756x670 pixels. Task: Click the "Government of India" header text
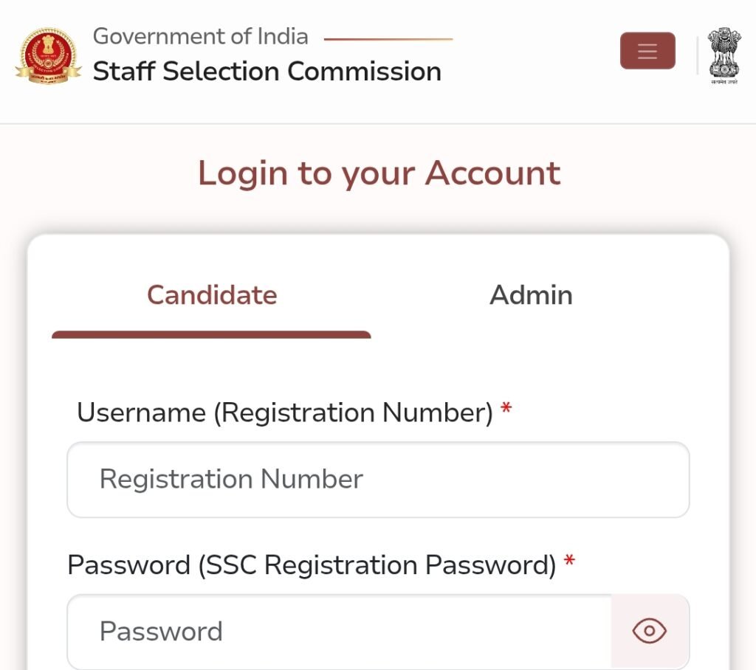201,36
